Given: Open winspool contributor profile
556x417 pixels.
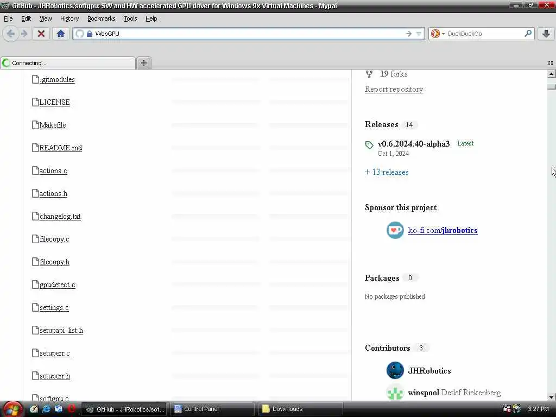Looking at the screenshot, I should 424,393.
